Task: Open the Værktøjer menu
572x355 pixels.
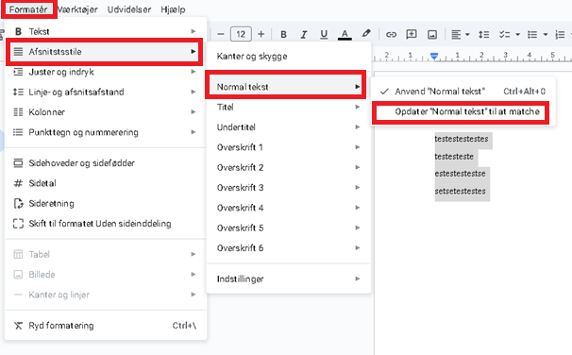Action: [77, 9]
